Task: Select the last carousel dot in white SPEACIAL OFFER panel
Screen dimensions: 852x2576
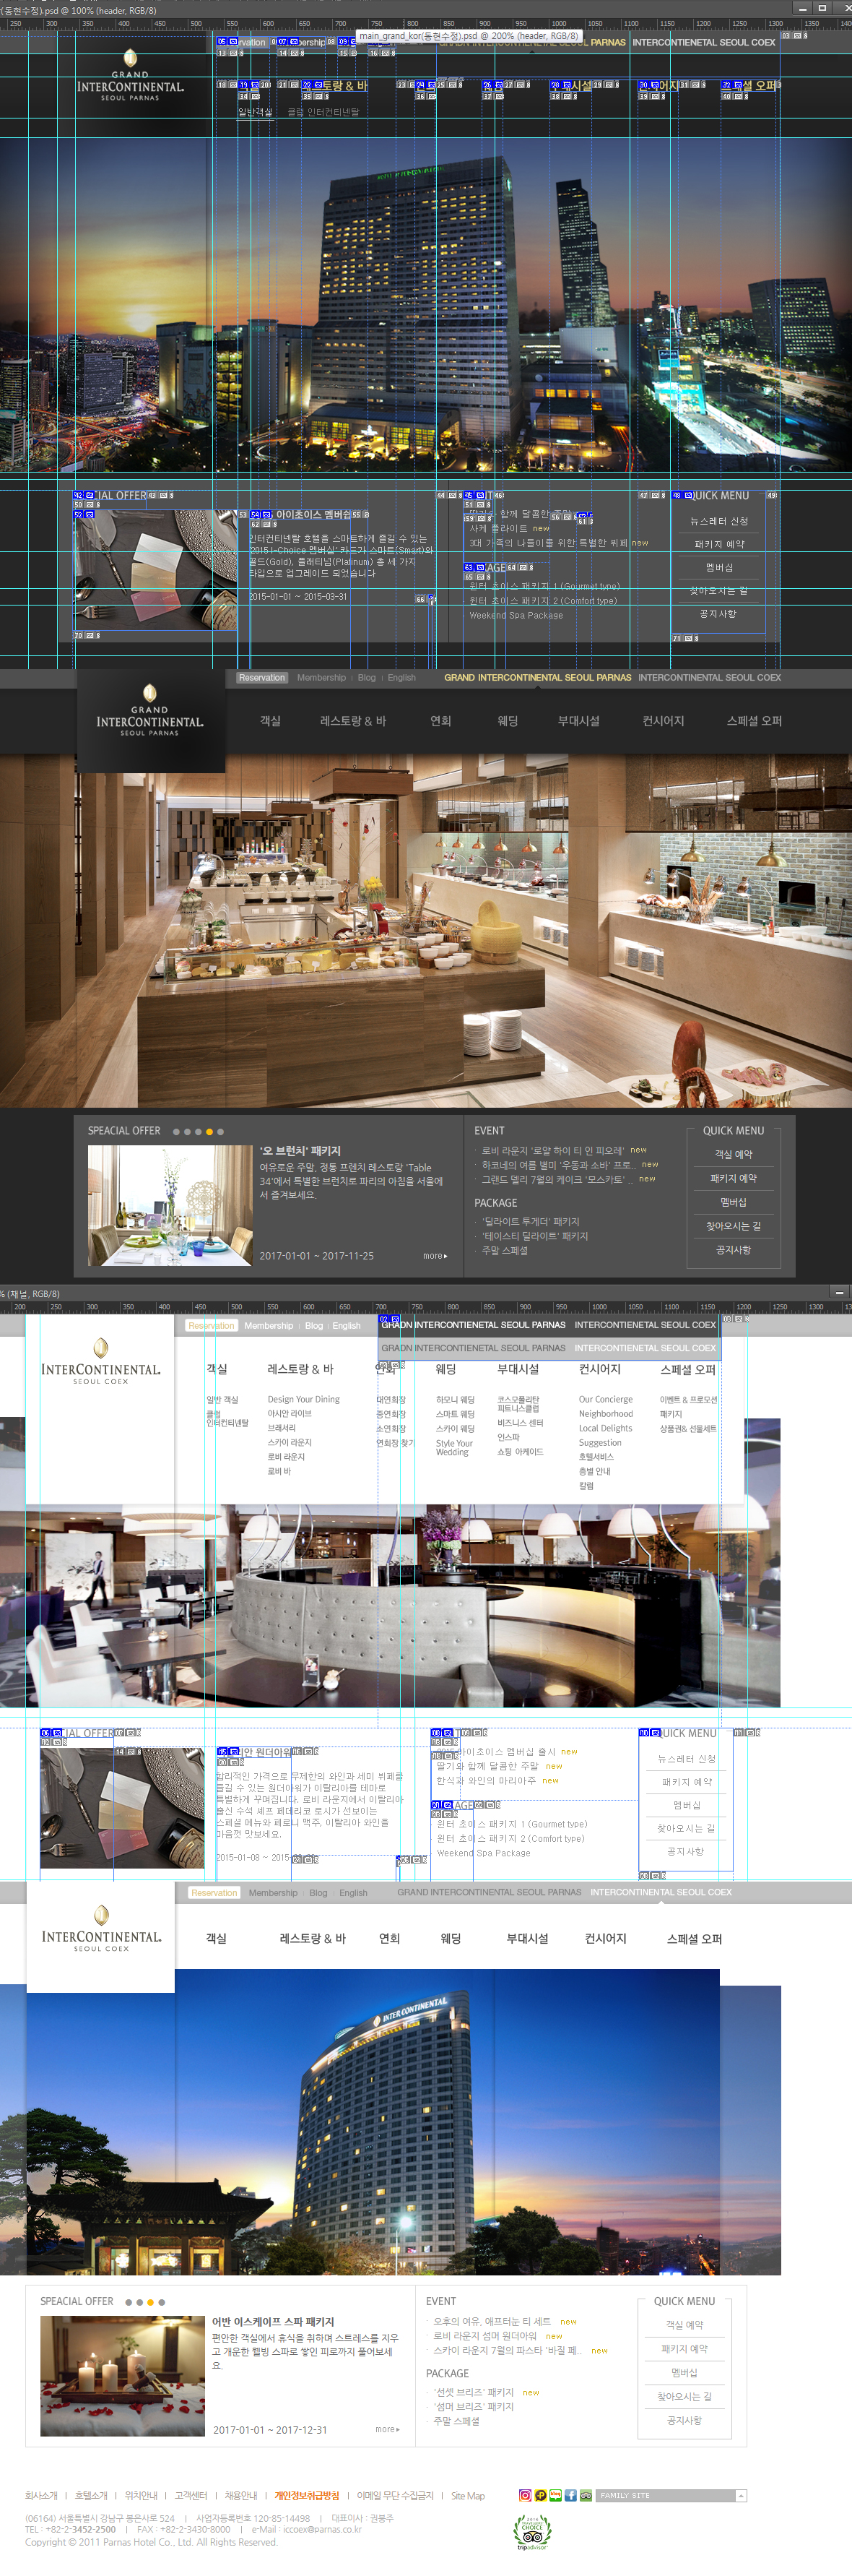Action: coord(162,2302)
